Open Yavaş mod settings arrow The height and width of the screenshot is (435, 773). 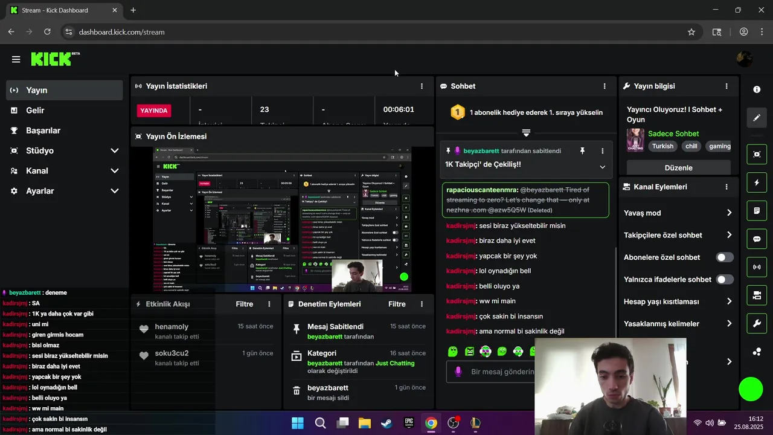(729, 213)
